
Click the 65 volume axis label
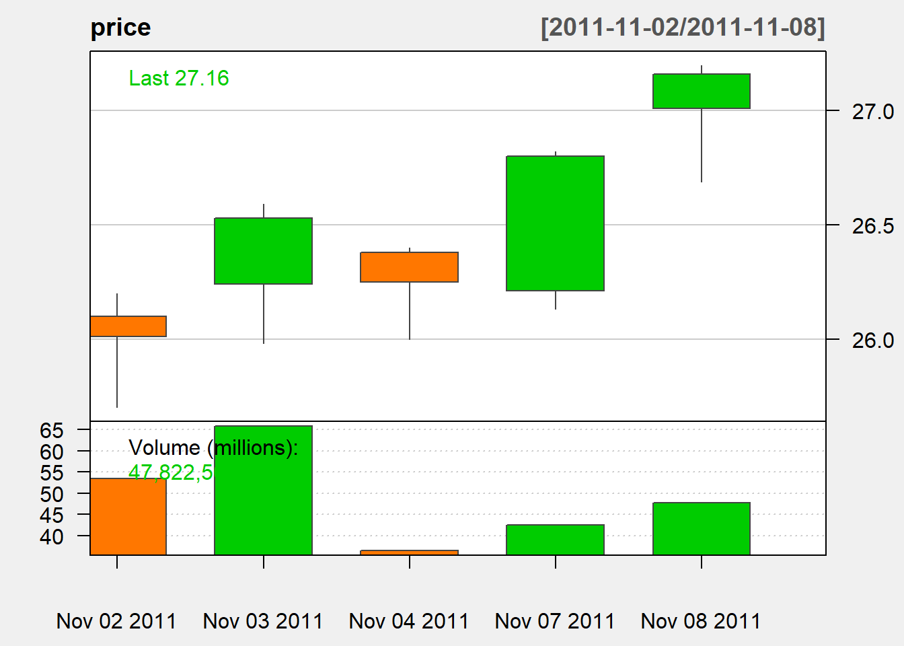(52, 430)
